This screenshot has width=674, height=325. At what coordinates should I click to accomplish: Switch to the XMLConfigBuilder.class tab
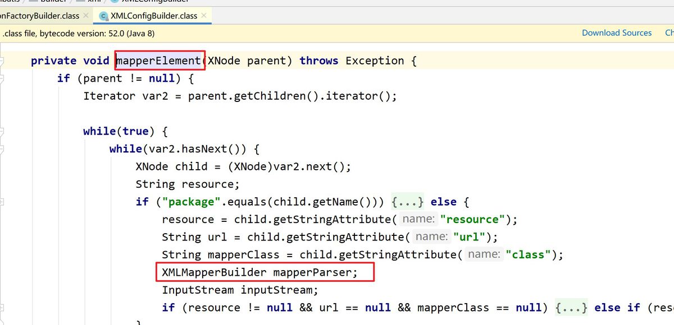pyautogui.click(x=155, y=16)
